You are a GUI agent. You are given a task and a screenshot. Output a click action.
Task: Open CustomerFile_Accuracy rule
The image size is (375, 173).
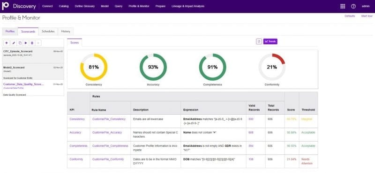107,132
